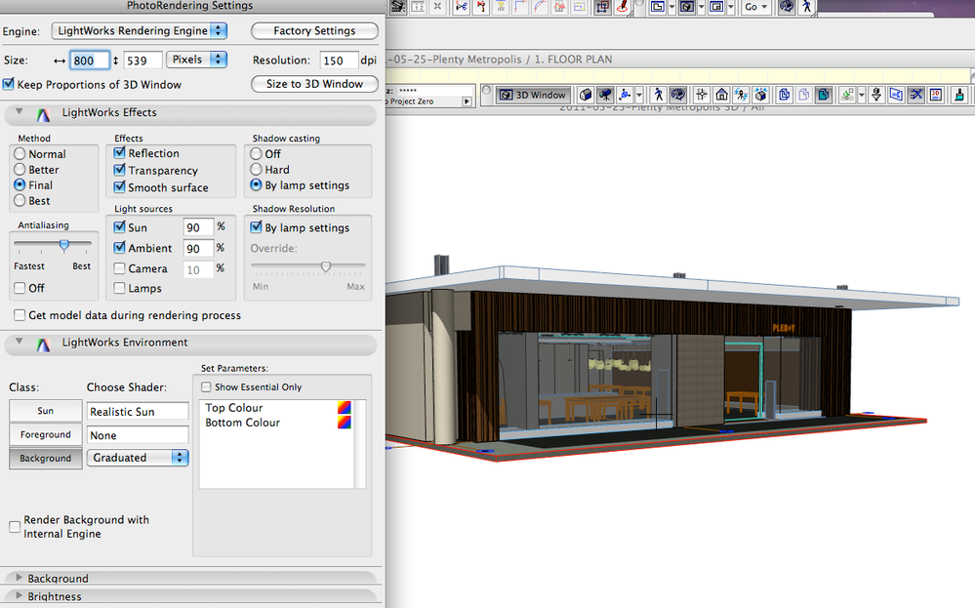Screen dimensions: 975x608
Task: Click the LightWorks Environment section logo icon
Action: (x=43, y=345)
